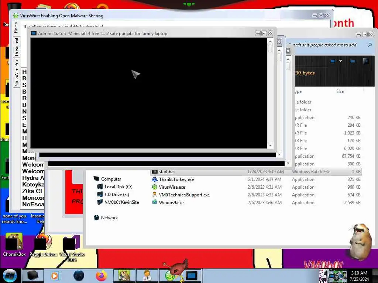Image resolution: width=378 pixels, height=283 pixels.
Task: Click the front command prompt scrollbar thumb
Action: click(270, 48)
